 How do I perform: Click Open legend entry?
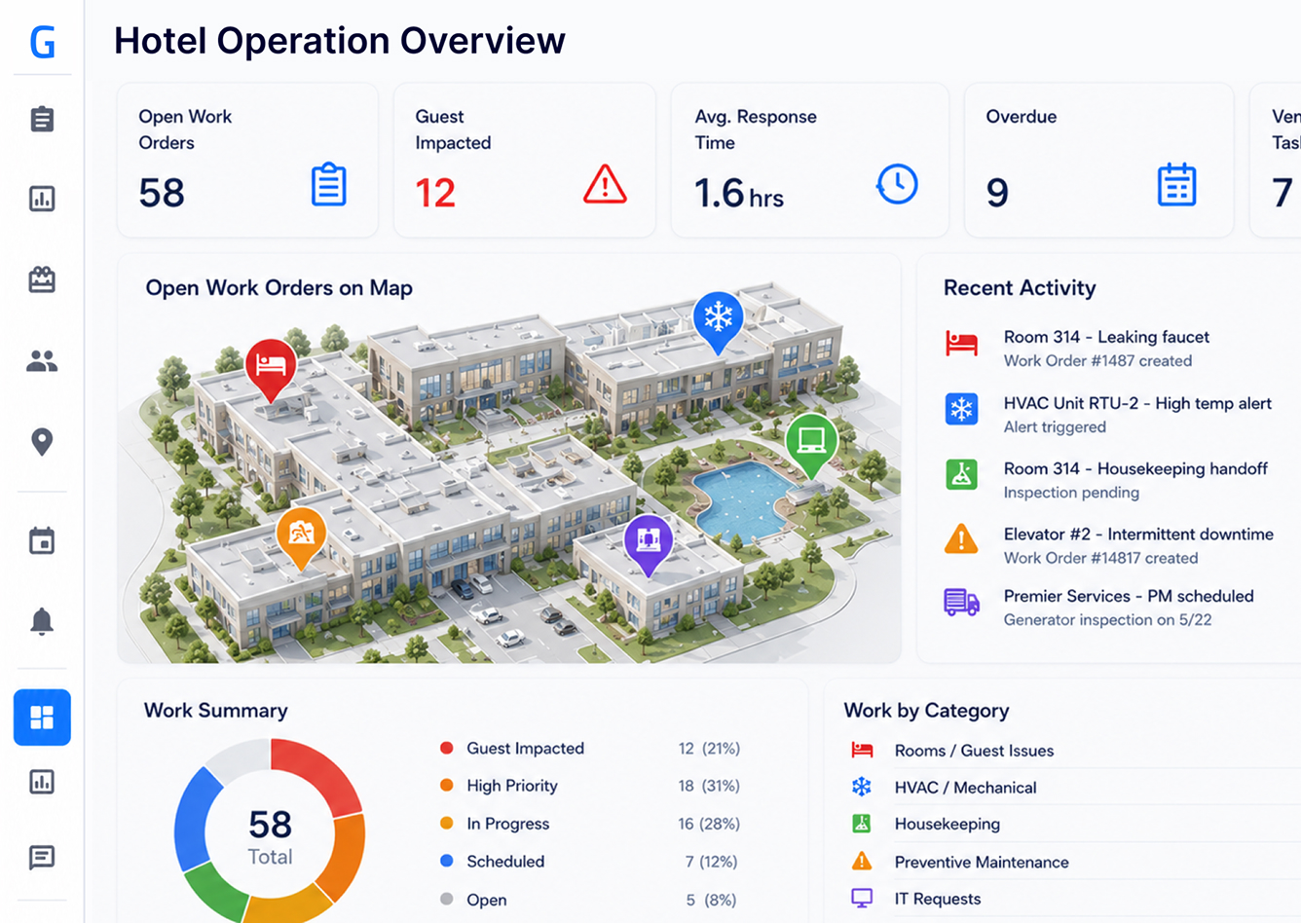coord(589,900)
